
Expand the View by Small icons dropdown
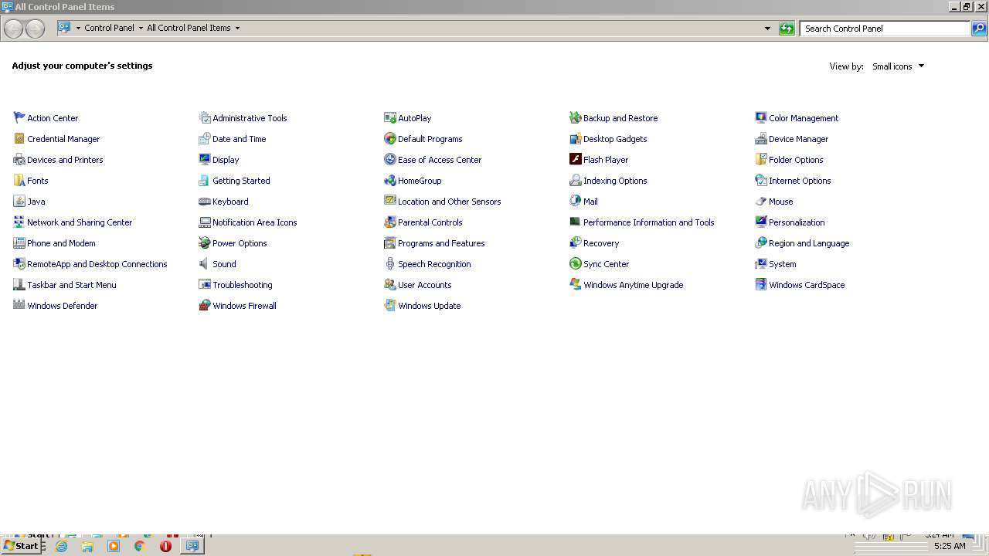tap(898, 66)
